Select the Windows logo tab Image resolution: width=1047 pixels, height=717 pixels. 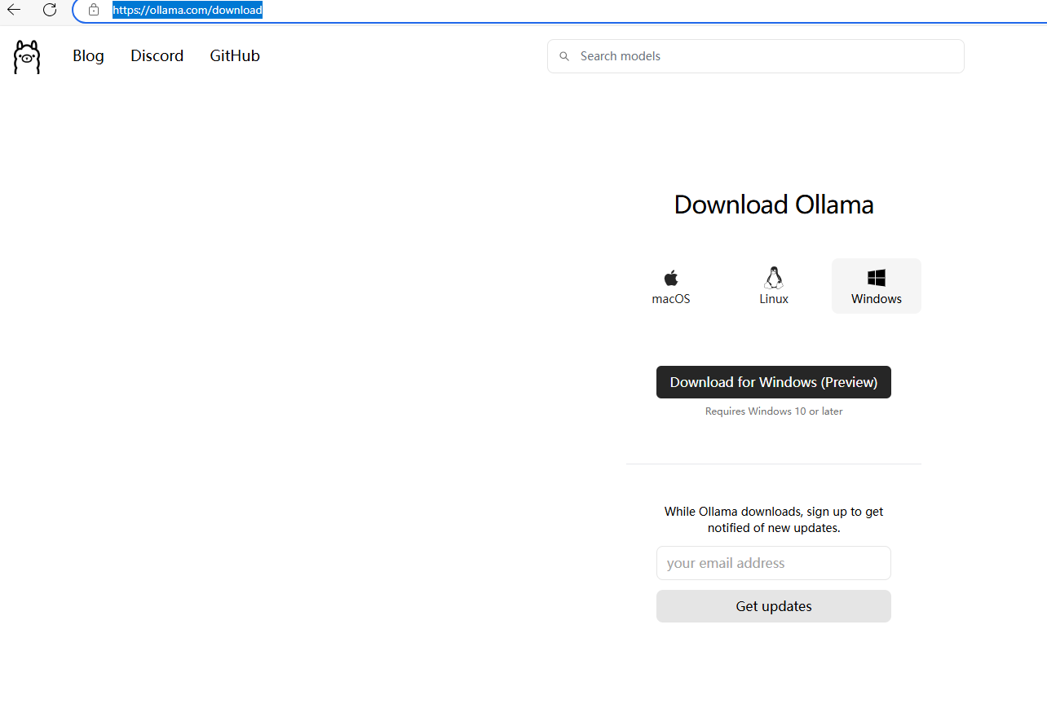(x=877, y=286)
